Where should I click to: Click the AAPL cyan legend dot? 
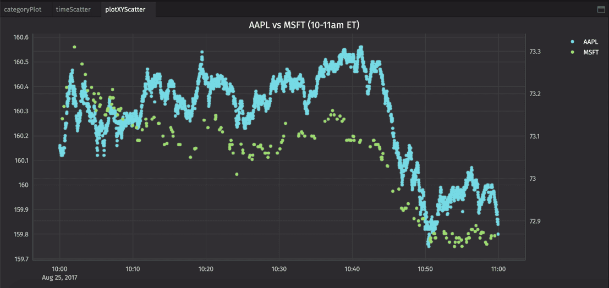[572, 42]
